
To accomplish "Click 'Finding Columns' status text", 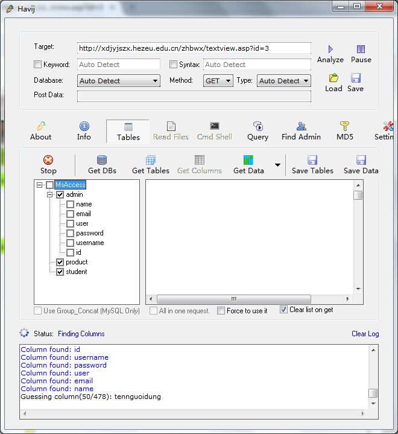I will pos(81,334).
